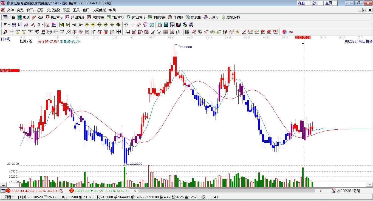373x201 pixels.
Task: Click the 日K线 label at chart corner
Action: point(5,39)
